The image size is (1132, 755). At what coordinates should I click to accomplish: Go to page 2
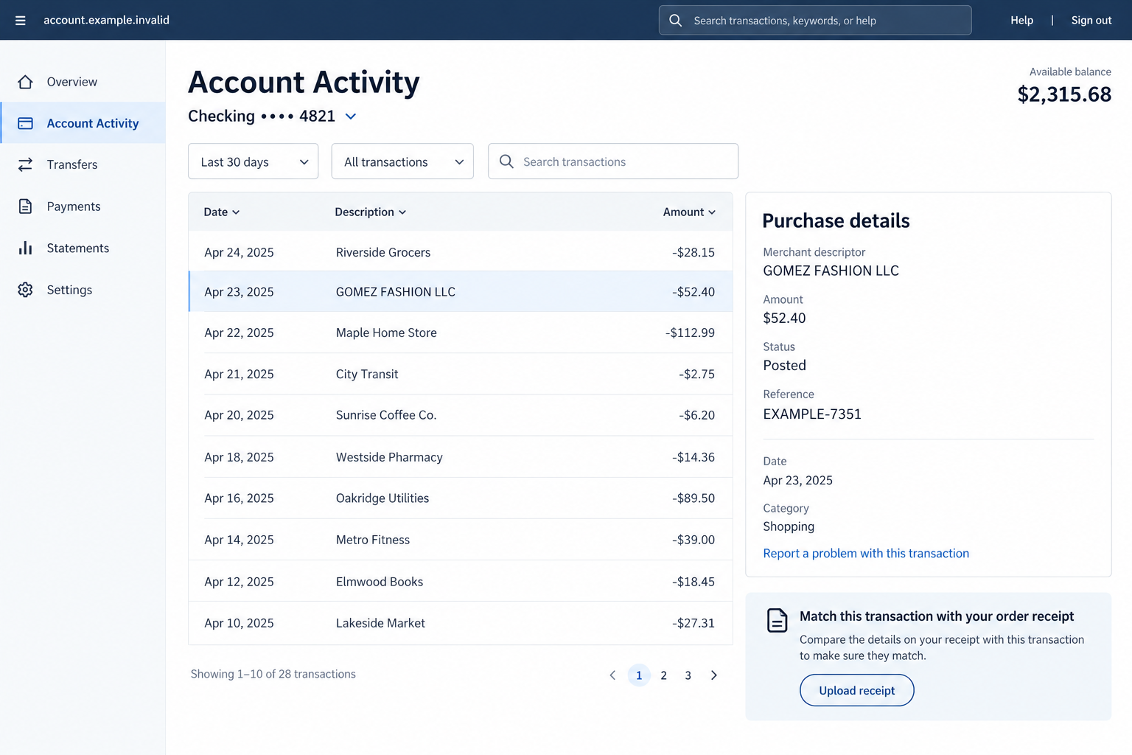tap(663, 675)
